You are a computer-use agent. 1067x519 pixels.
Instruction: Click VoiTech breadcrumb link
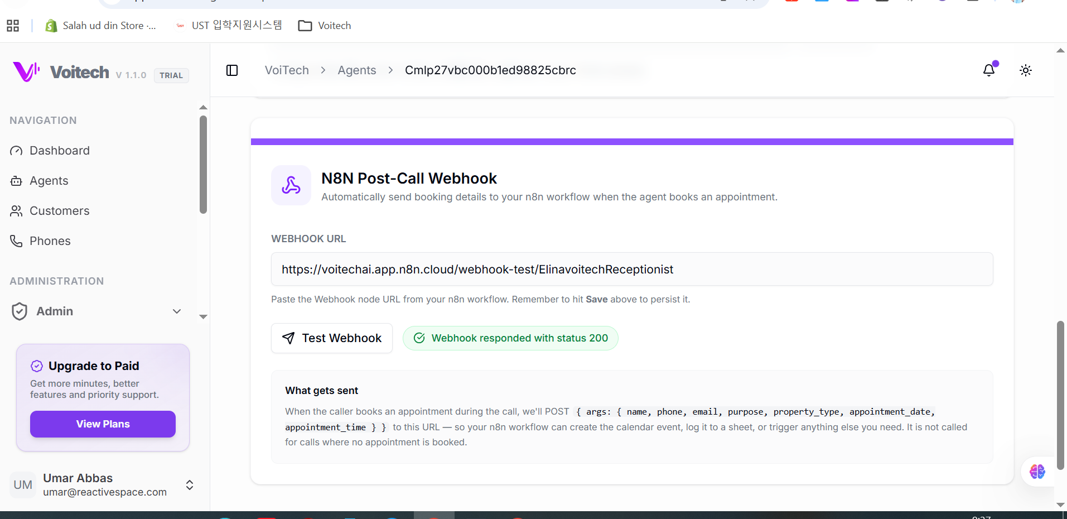coord(287,70)
